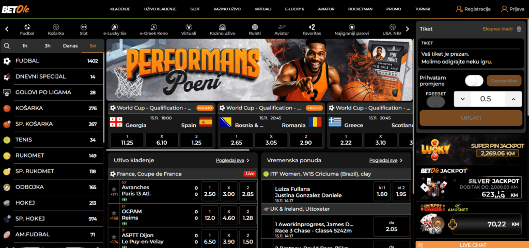Open the Ekspres tiketi link
This screenshot has height=248, width=529.
click(x=497, y=29)
